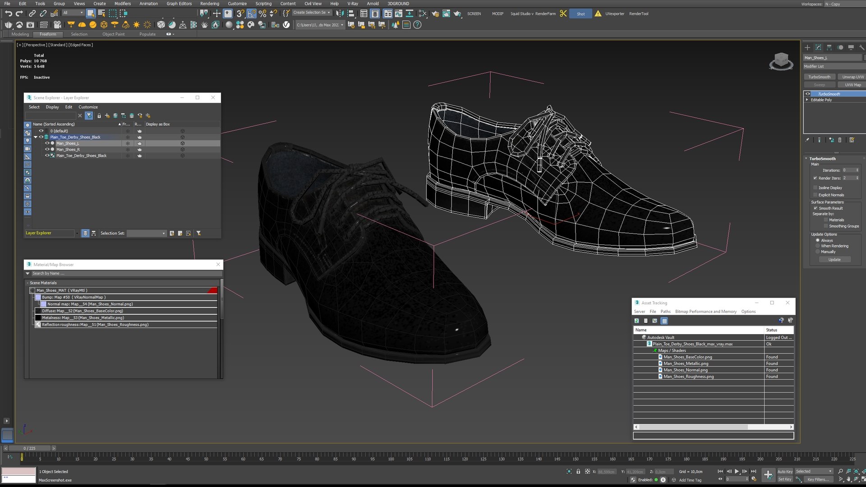Screen dimensions: 866x487
Task: Select the Select and Link chain icon
Action: point(32,14)
